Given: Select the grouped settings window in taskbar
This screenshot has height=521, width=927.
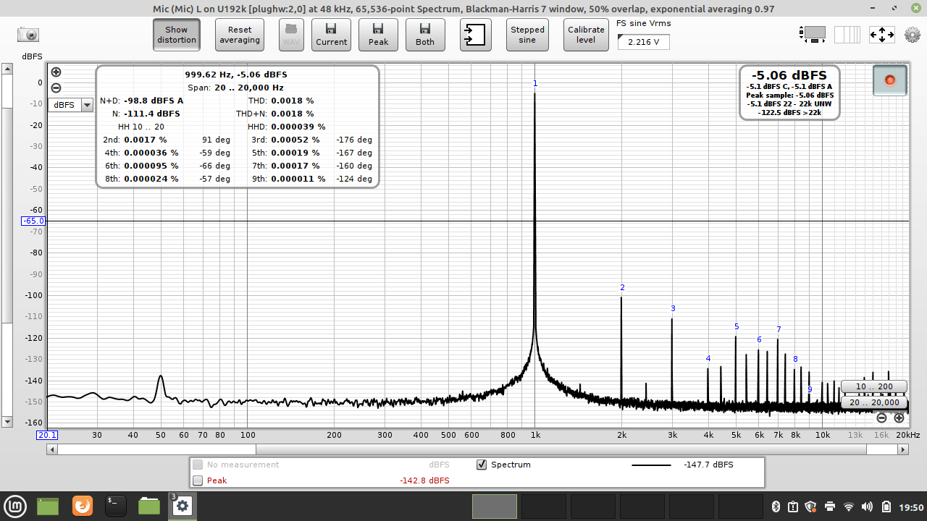Looking at the screenshot, I should pyautogui.click(x=182, y=506).
